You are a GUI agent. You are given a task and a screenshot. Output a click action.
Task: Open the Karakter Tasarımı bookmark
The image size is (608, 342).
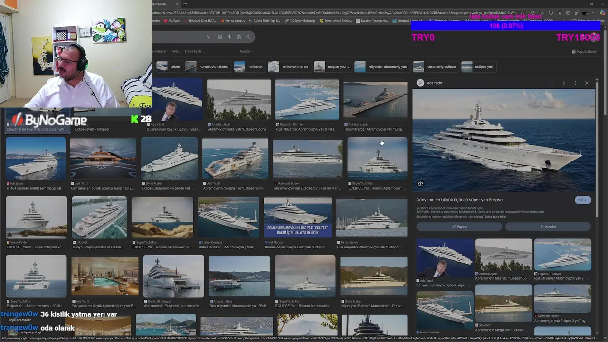[372, 21]
